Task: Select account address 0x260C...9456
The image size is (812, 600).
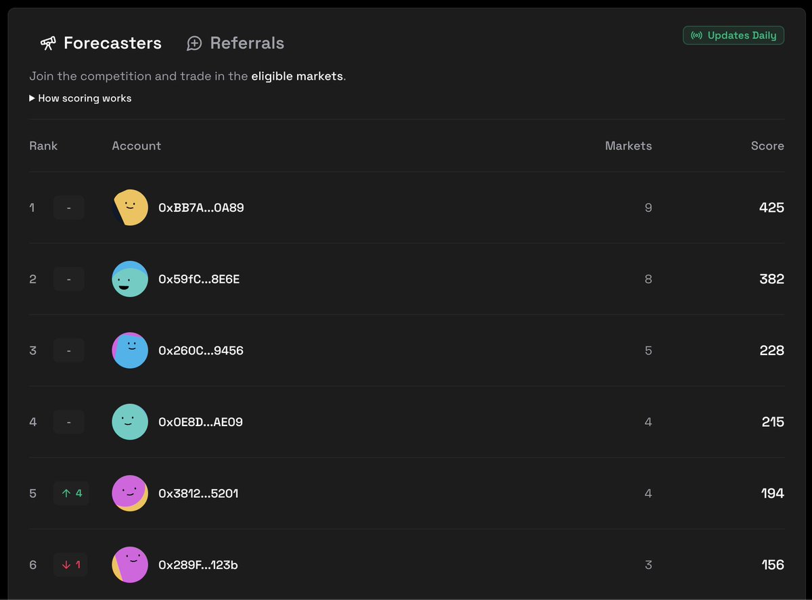Action: [201, 350]
